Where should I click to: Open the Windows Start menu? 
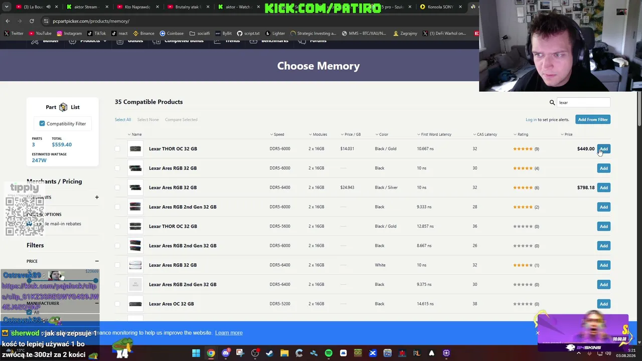click(196, 353)
